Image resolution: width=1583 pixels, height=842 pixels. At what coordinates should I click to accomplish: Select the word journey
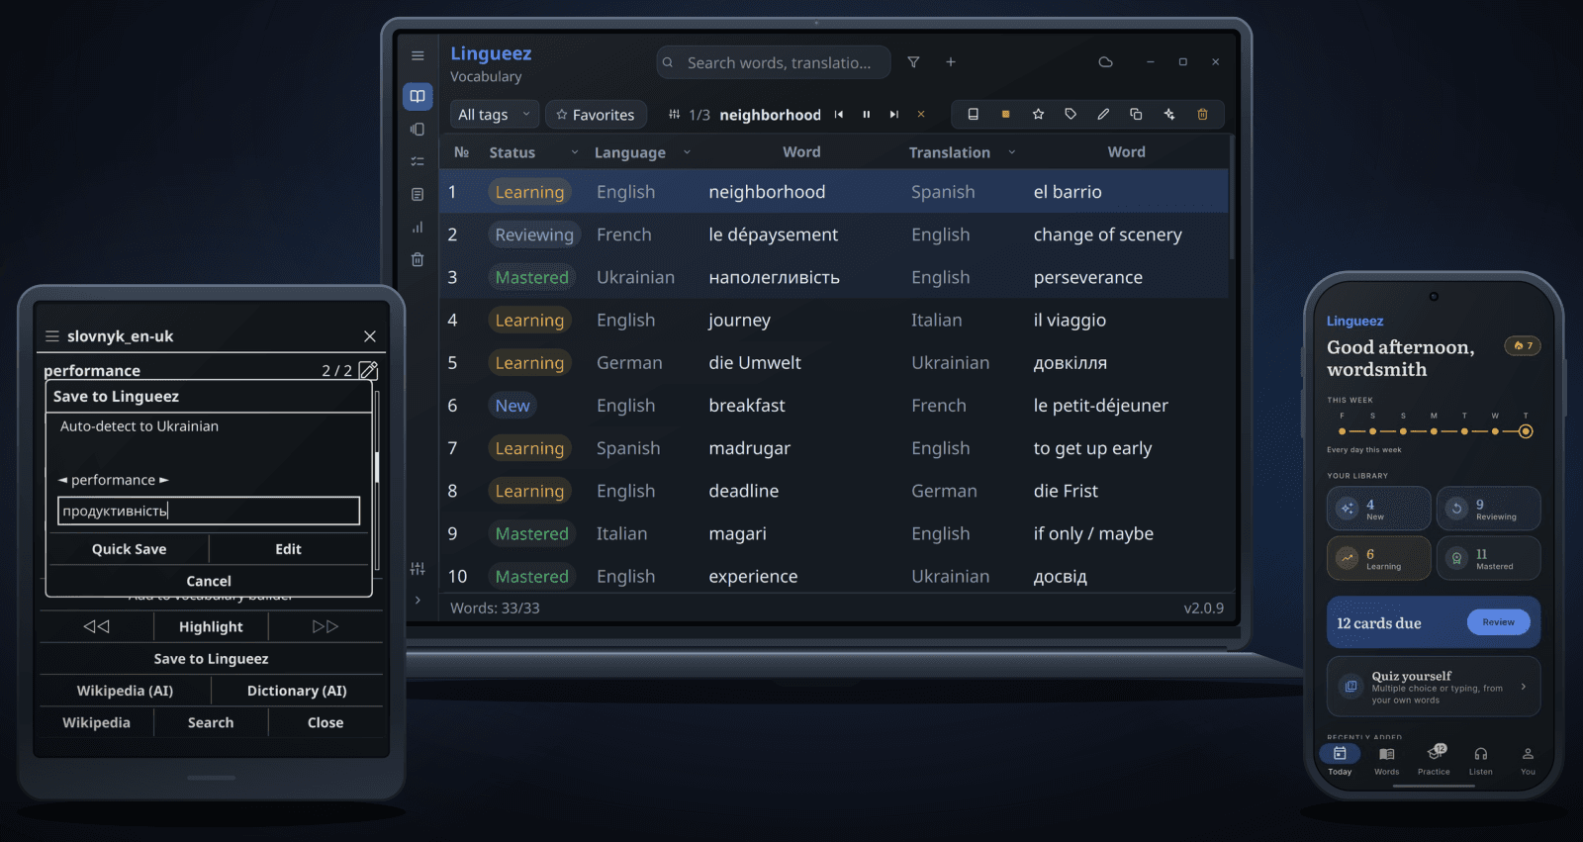(739, 321)
